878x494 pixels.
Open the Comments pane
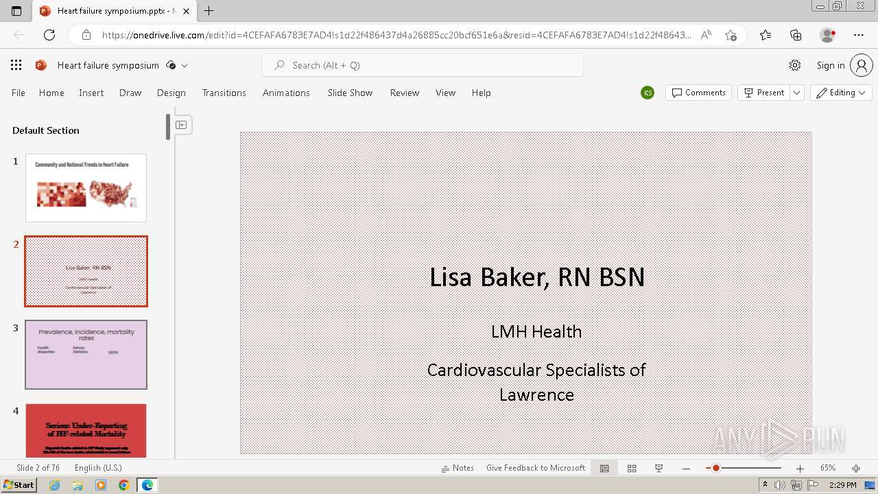pos(698,93)
